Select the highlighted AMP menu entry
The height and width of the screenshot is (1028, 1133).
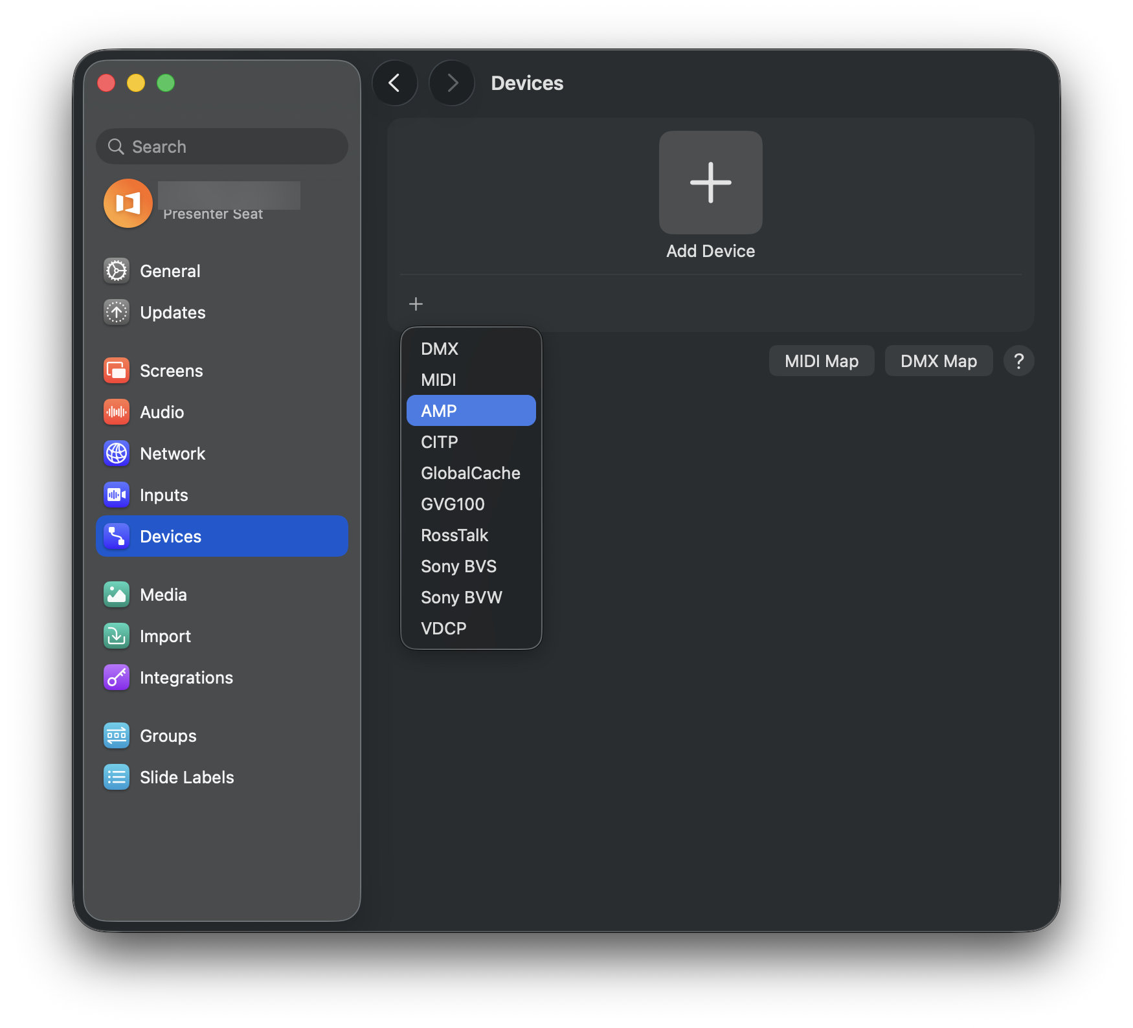pyautogui.click(x=471, y=410)
